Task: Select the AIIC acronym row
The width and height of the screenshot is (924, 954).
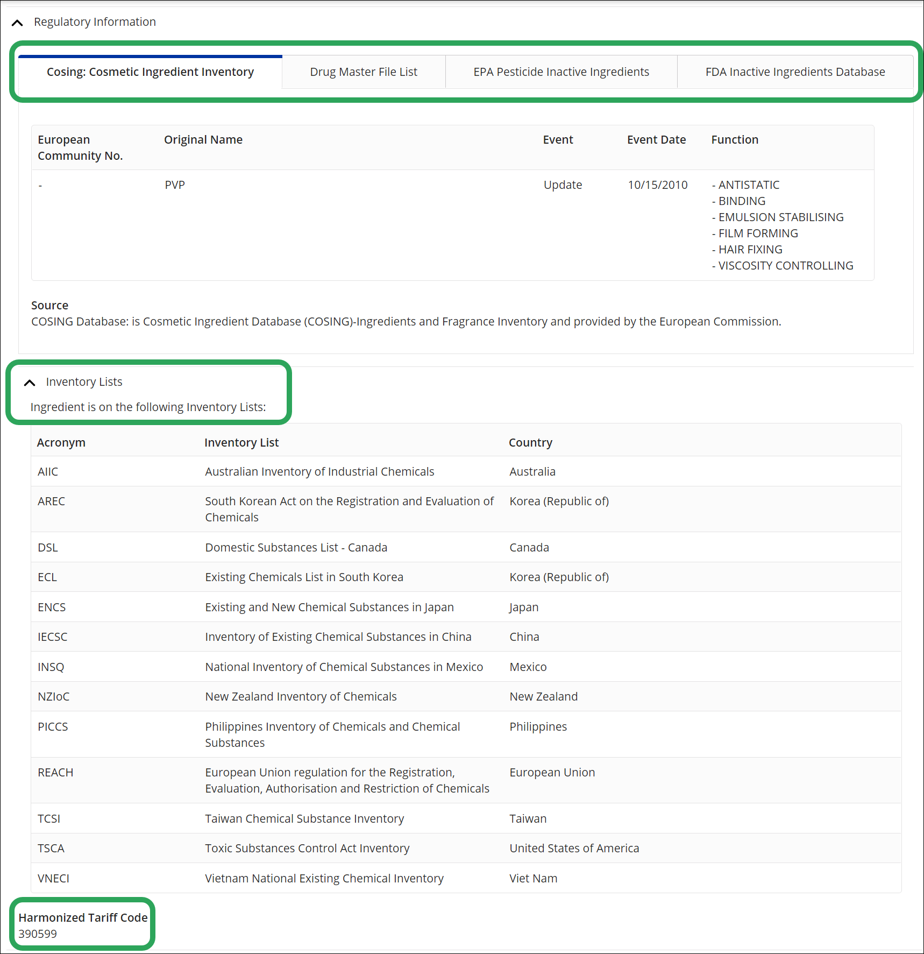Action: tap(466, 471)
